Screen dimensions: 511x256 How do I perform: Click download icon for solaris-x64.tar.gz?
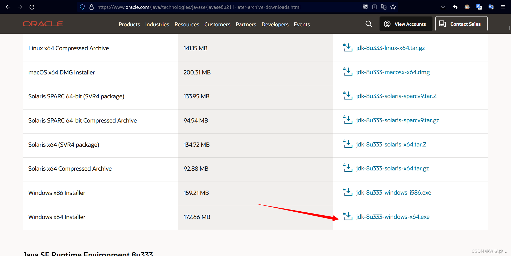pos(348,168)
